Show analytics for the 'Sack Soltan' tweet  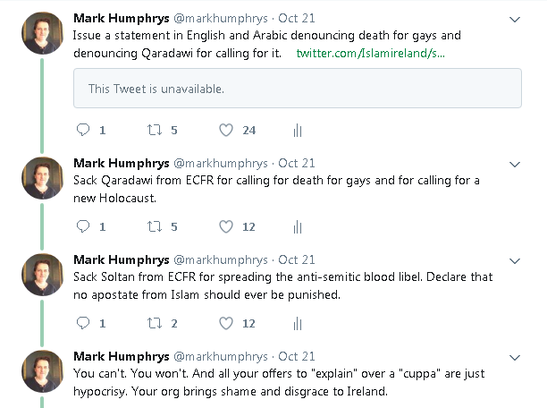click(x=298, y=324)
